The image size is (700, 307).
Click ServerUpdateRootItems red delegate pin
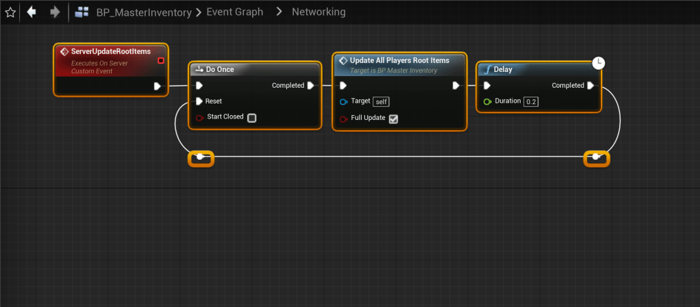point(161,61)
